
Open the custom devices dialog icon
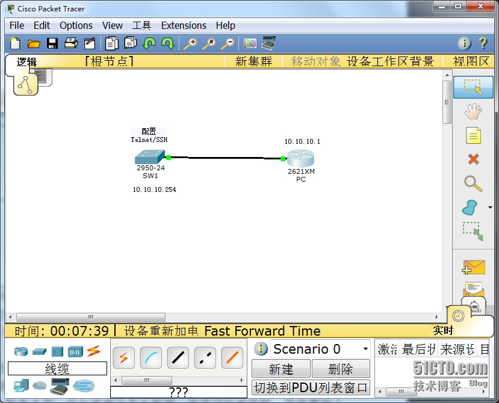pyautogui.click(x=268, y=43)
